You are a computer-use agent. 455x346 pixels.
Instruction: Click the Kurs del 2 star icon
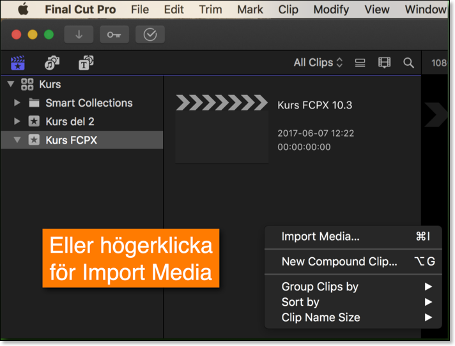[x=34, y=121]
